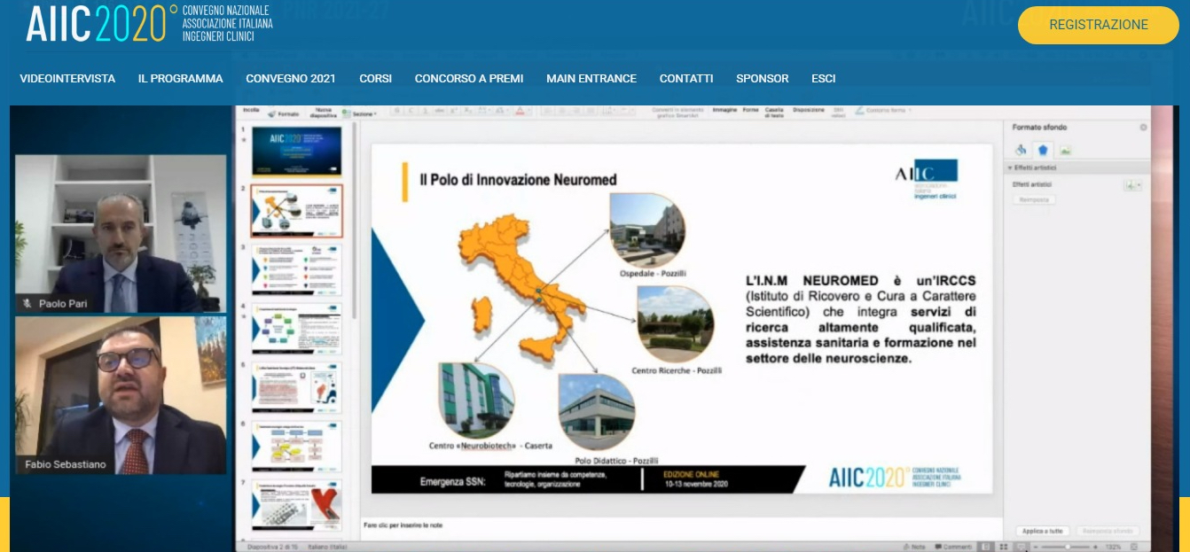The image size is (1190, 552).
Task: Select slide 5 thumbnail in slide panel
Action: (296, 387)
